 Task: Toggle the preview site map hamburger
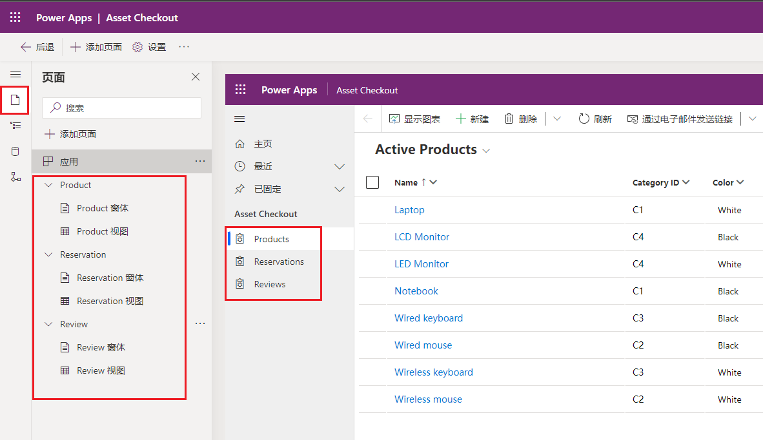(x=239, y=119)
